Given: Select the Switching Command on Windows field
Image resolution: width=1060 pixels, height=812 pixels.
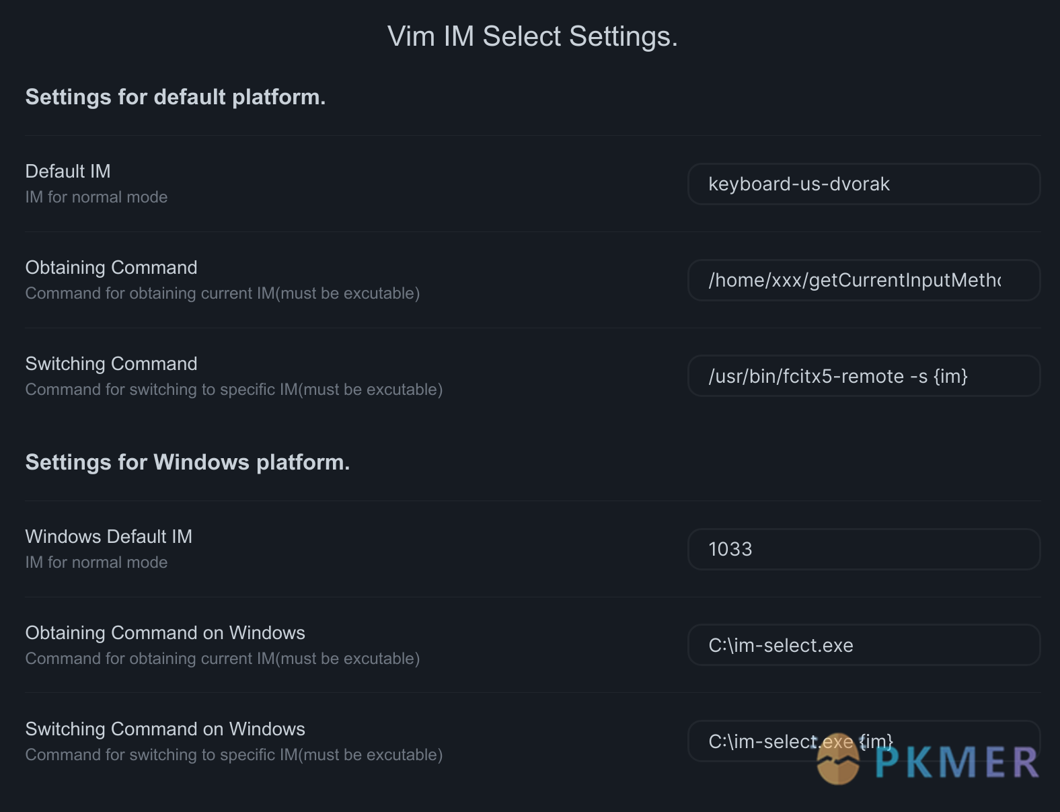Looking at the screenshot, I should click(863, 741).
